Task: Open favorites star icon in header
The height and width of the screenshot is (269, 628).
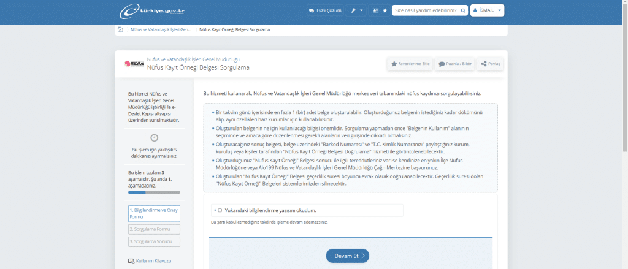Action: (385, 10)
